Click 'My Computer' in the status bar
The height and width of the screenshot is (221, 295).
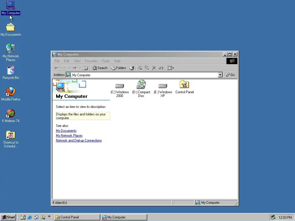[x=210, y=203]
